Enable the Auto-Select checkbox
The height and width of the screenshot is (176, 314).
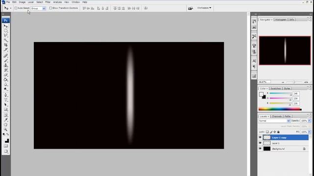16,8
